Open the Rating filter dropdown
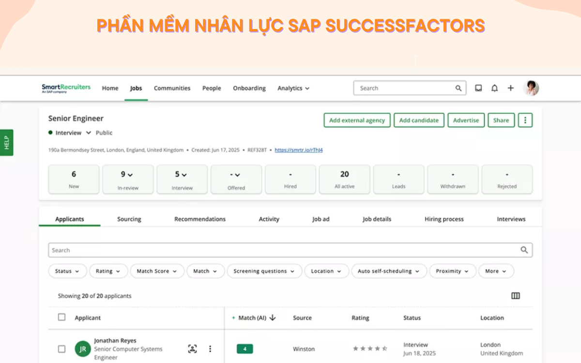The width and height of the screenshot is (581, 363). coord(108,271)
